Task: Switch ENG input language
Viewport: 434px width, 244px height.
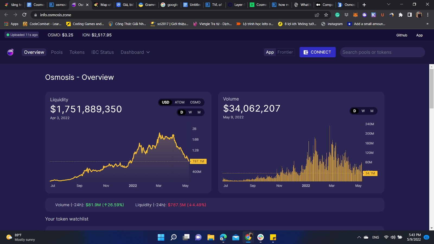Action: pyautogui.click(x=376, y=237)
